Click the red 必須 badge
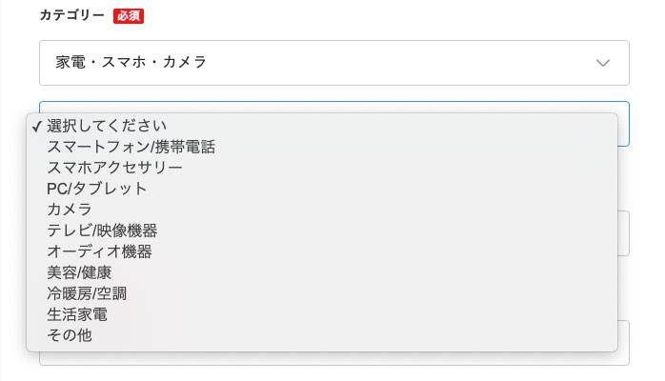Viewport: 665px width, 381px height. (129, 15)
